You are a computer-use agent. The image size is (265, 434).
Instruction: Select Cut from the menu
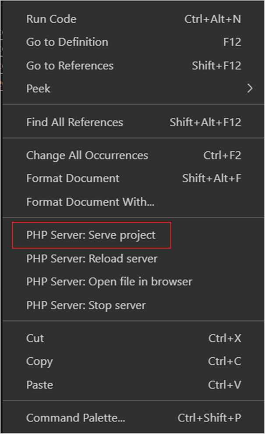[x=35, y=338]
